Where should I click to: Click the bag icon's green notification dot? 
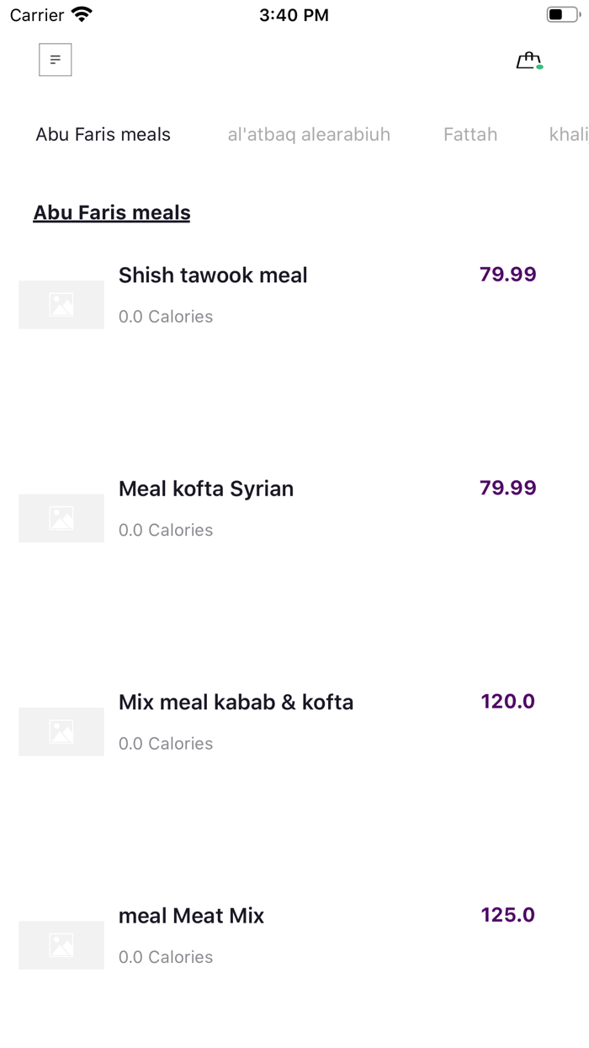coord(539,67)
